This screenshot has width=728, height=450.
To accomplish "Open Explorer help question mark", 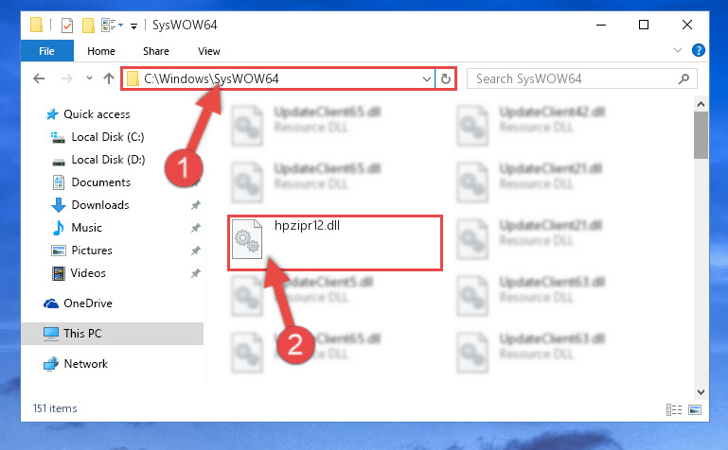I will [x=698, y=50].
